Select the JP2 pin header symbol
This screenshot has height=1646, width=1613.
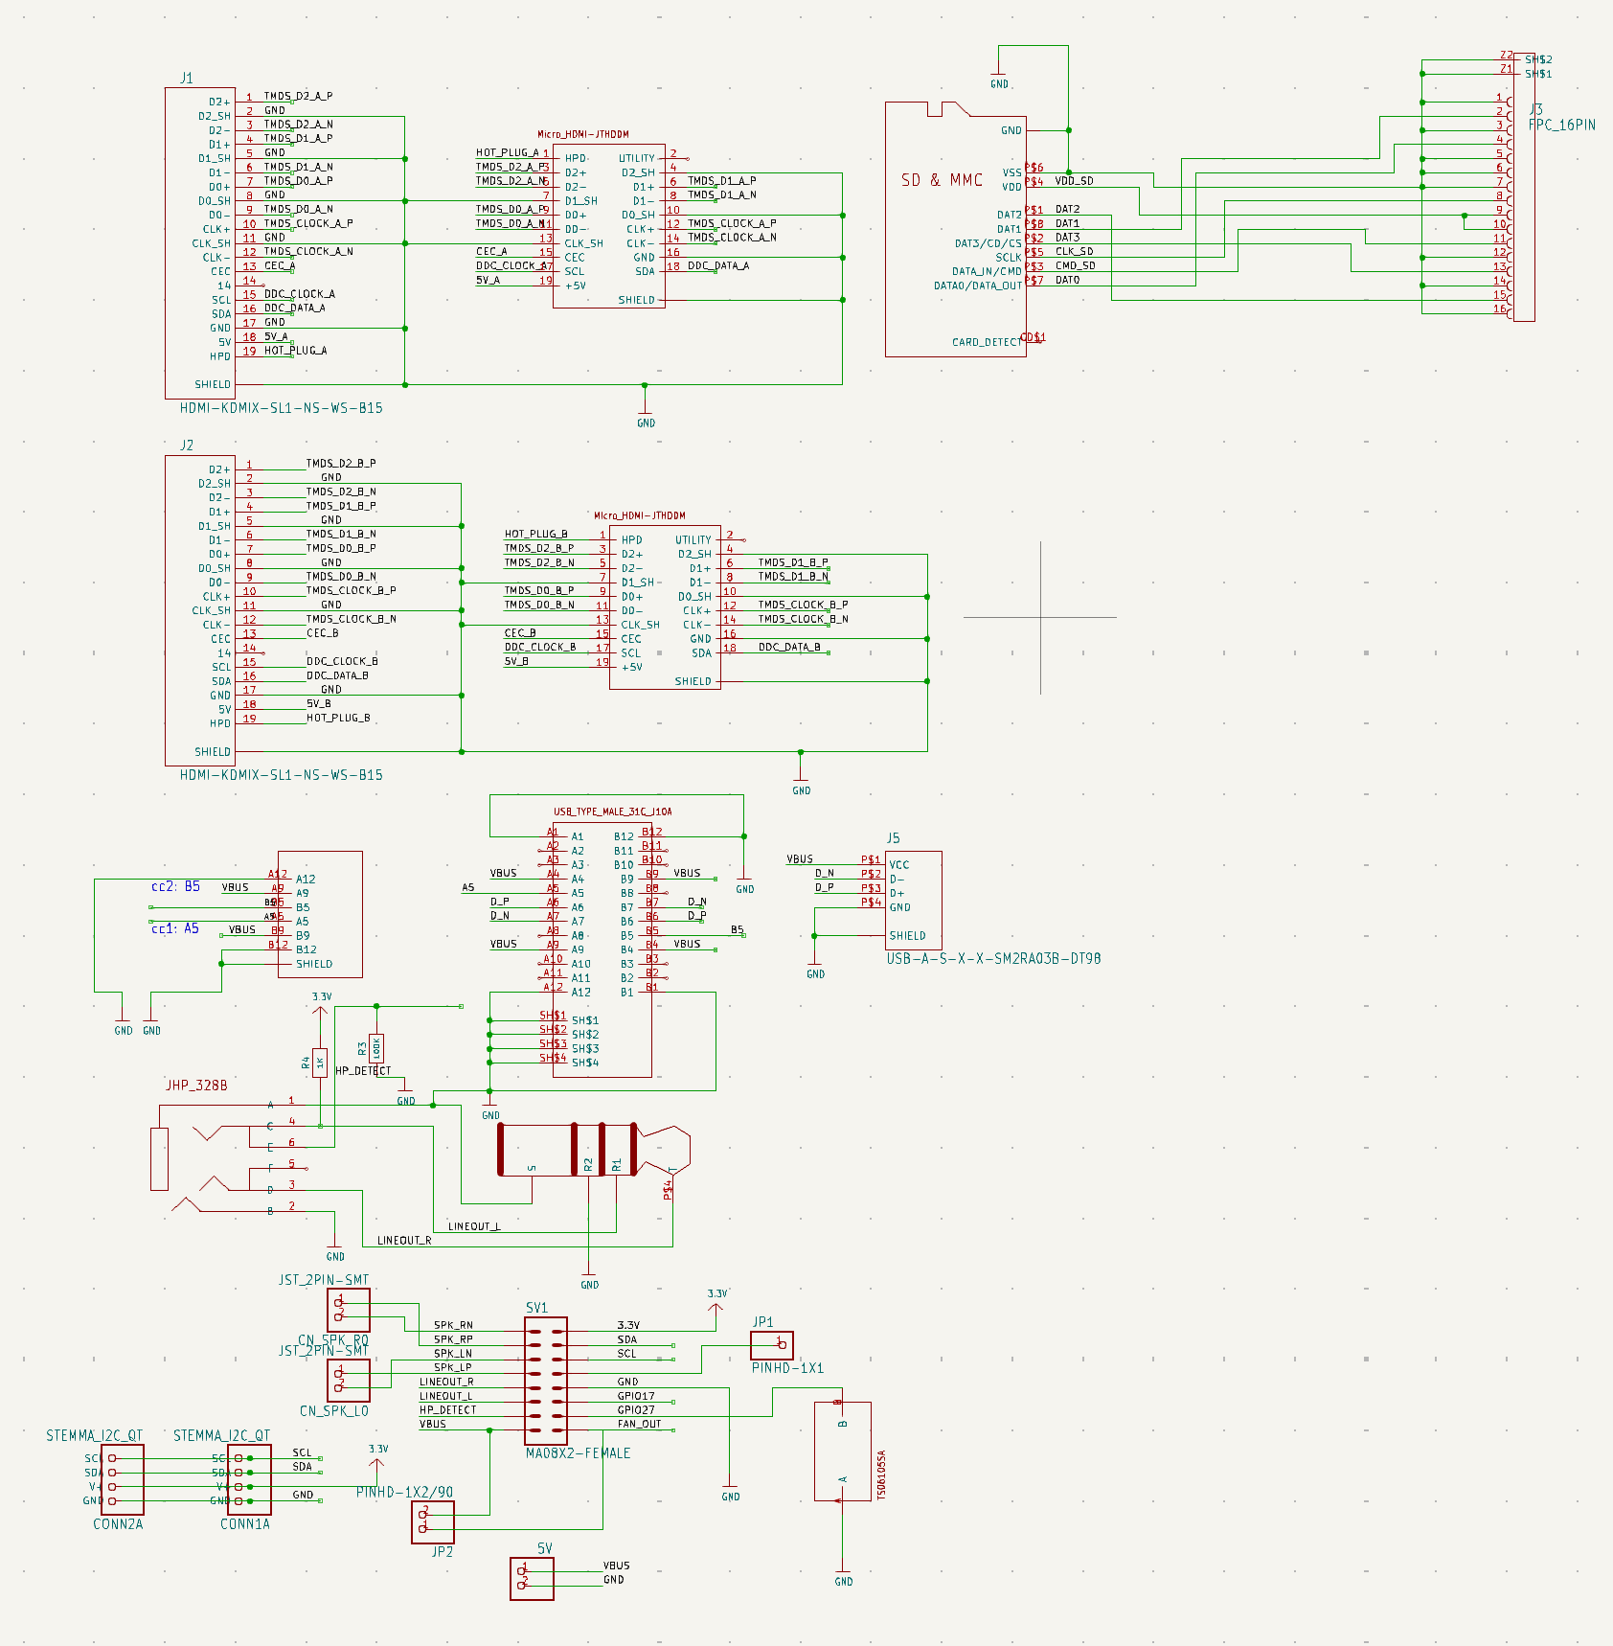pos(433,1521)
